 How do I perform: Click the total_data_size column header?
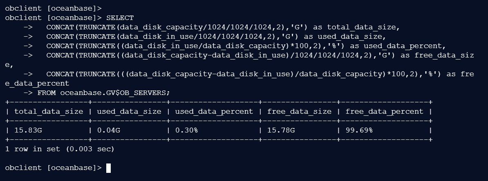pos(49,111)
